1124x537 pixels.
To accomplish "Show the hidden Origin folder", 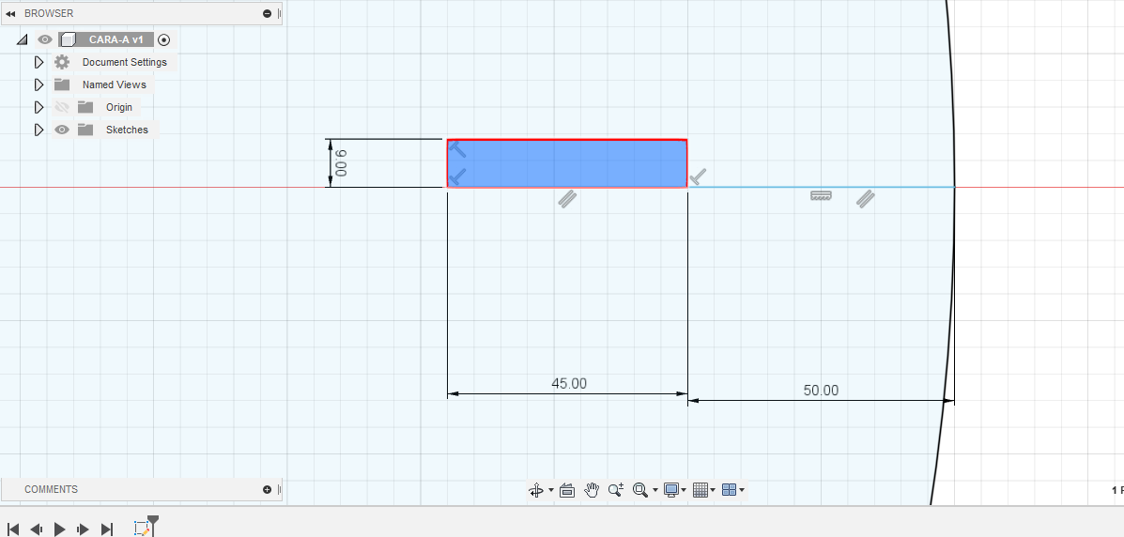I will (62, 107).
